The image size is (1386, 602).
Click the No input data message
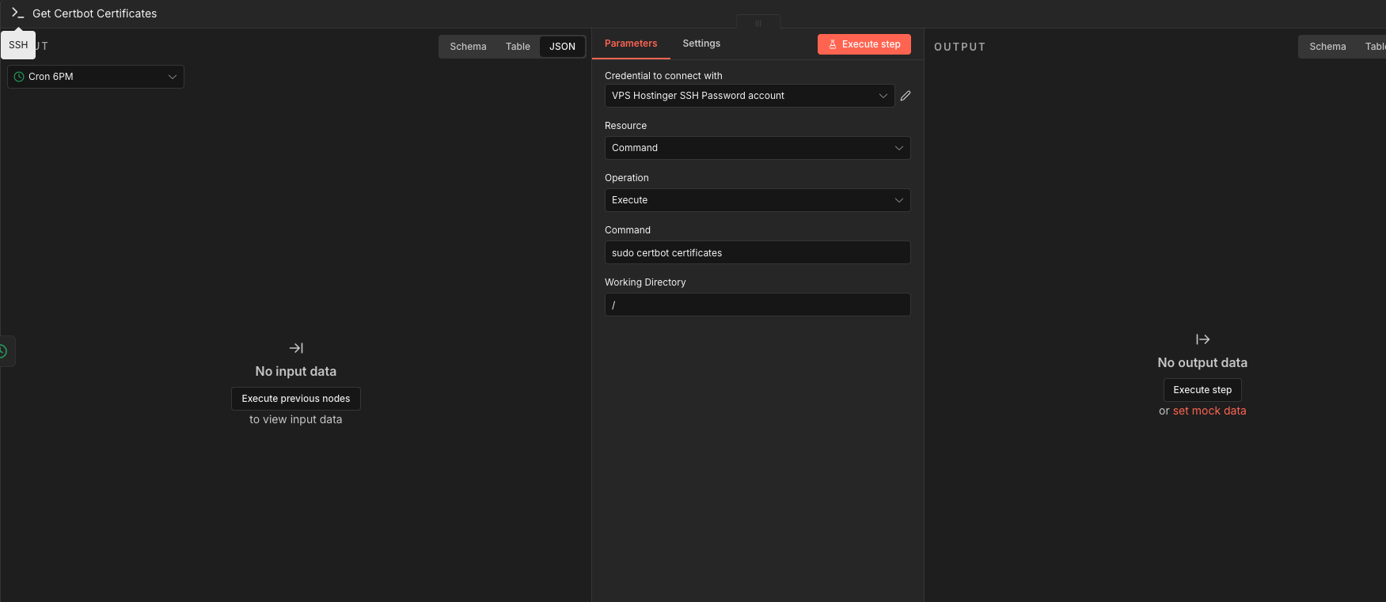296,371
